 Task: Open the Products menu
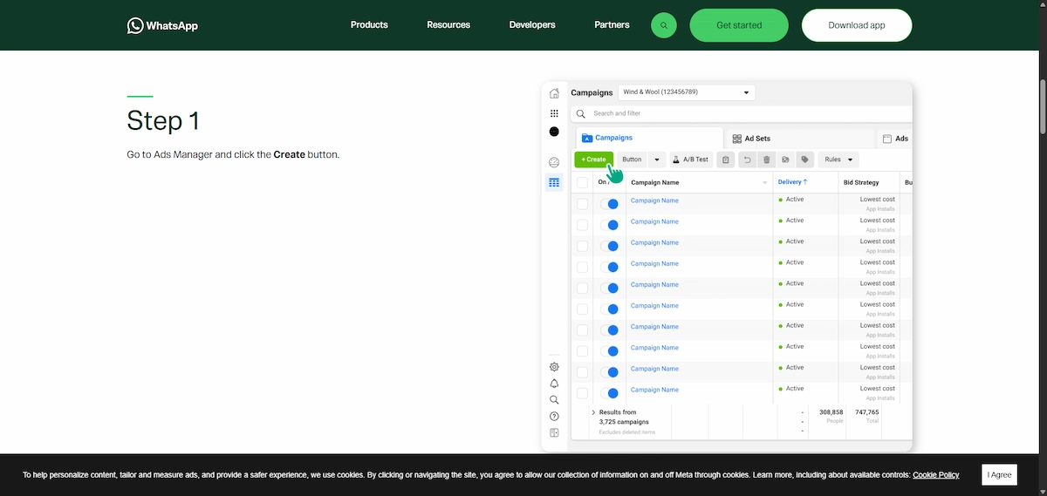pyautogui.click(x=369, y=25)
